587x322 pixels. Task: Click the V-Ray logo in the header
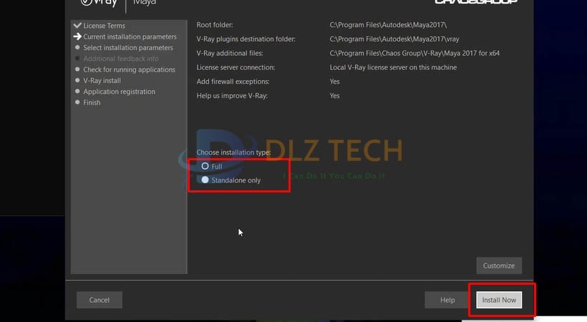(97, 2)
